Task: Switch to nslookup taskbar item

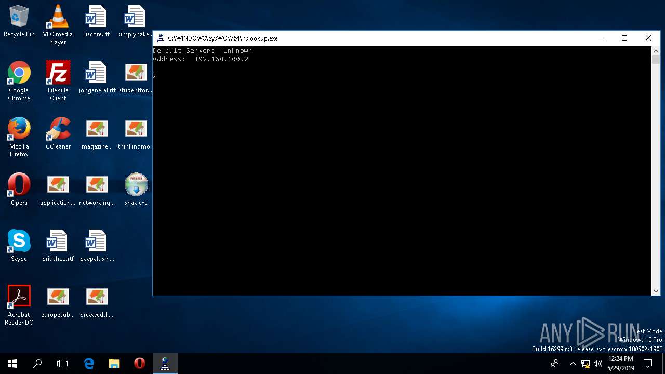Action: point(165,364)
